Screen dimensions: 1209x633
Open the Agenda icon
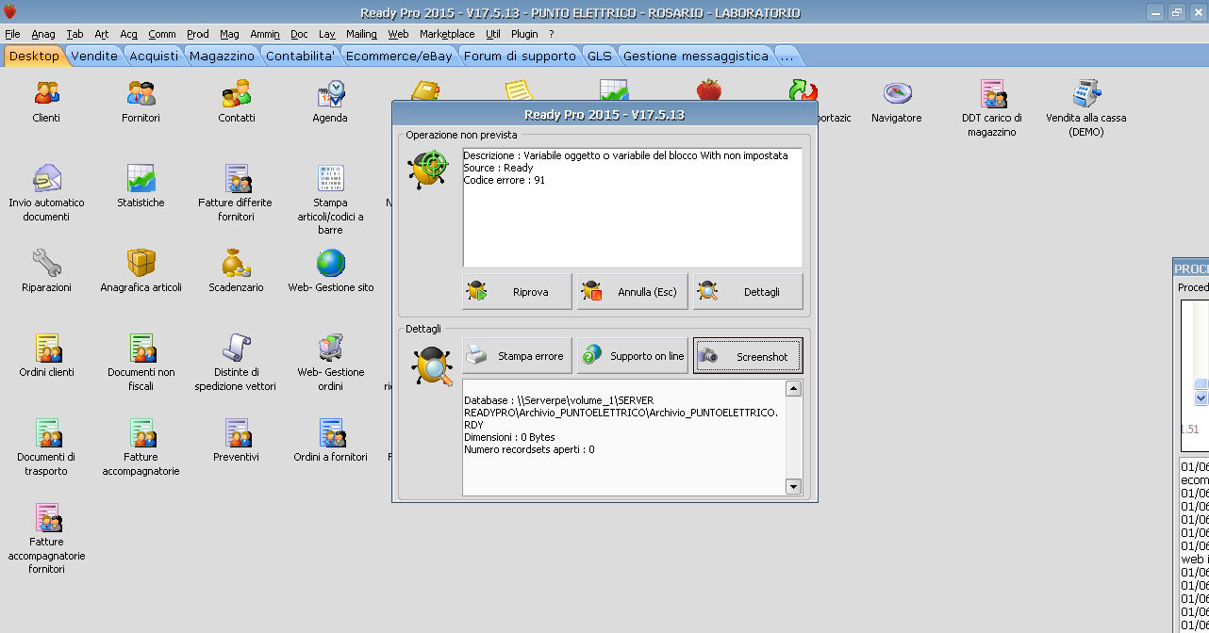330,94
